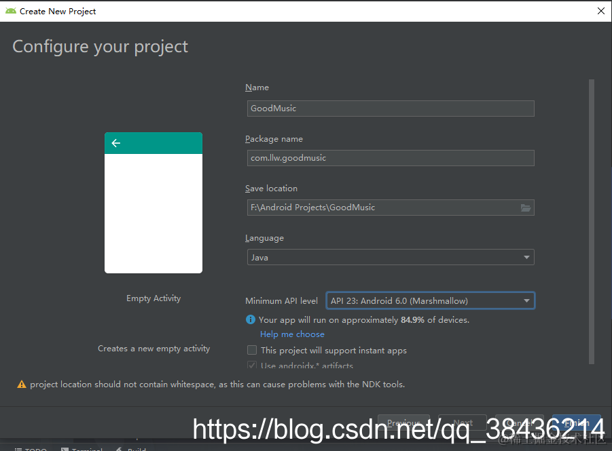Click the Name field containing GoodMusic
This screenshot has width=612, height=451.
pos(391,109)
